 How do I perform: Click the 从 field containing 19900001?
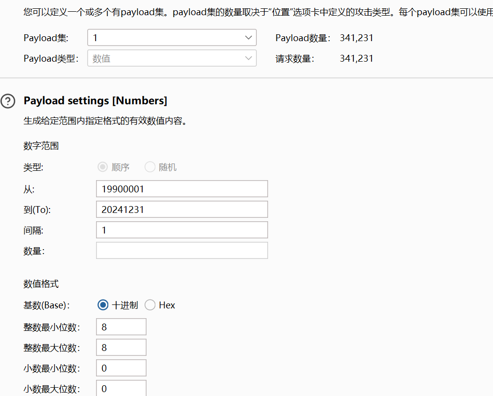[x=182, y=189]
